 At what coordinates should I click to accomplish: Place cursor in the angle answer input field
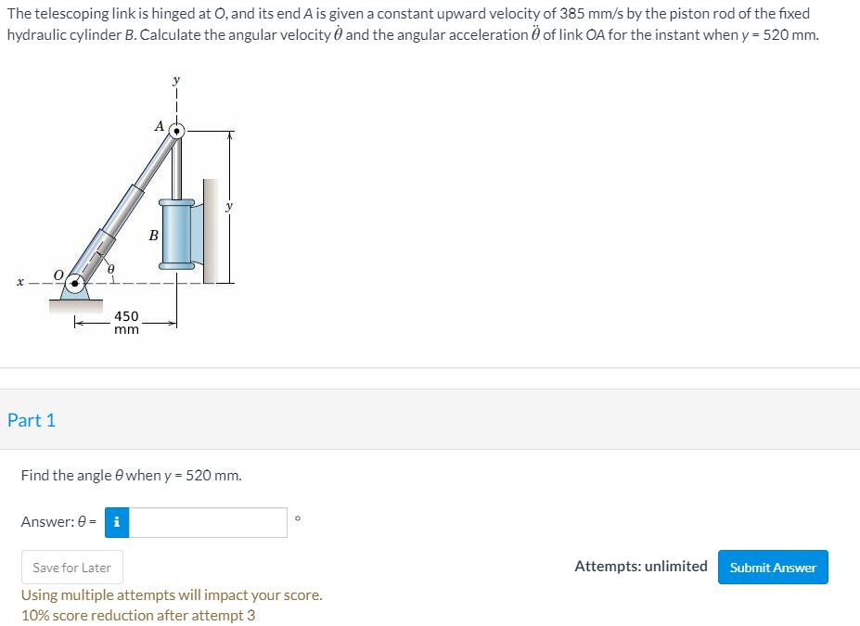tap(209, 522)
